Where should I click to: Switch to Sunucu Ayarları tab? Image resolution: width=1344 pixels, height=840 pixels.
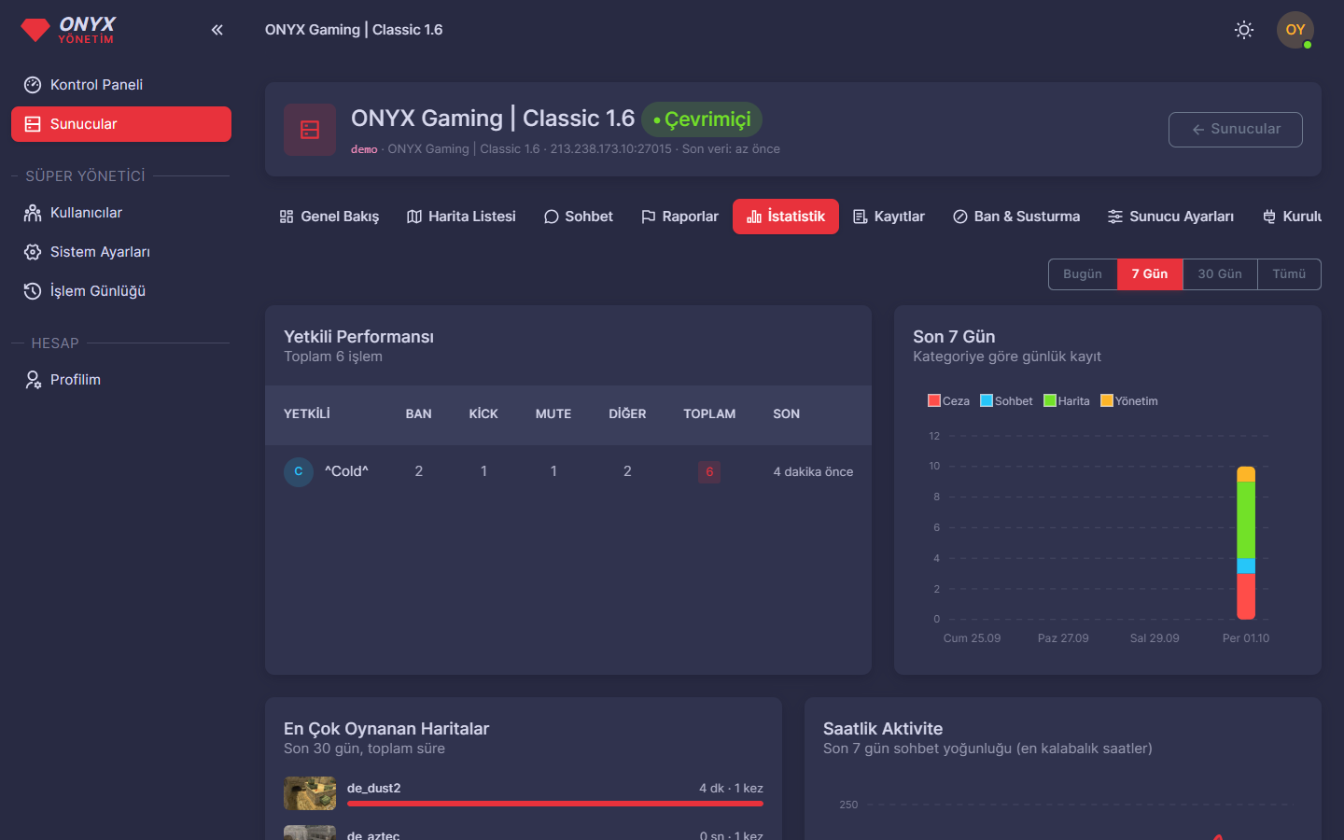(1170, 217)
